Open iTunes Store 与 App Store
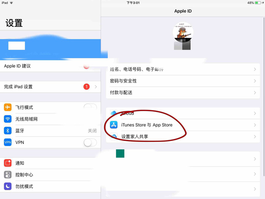265x199 pixels. [183, 125]
